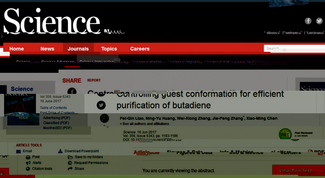Click the Share arrow icon in Article Tools
This screenshot has width=325, height=178.
click(70, 169)
